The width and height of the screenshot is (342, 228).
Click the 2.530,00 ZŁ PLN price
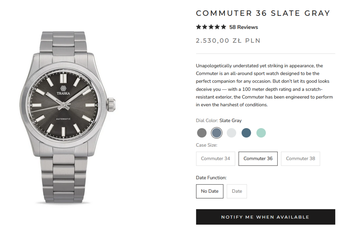tap(228, 41)
